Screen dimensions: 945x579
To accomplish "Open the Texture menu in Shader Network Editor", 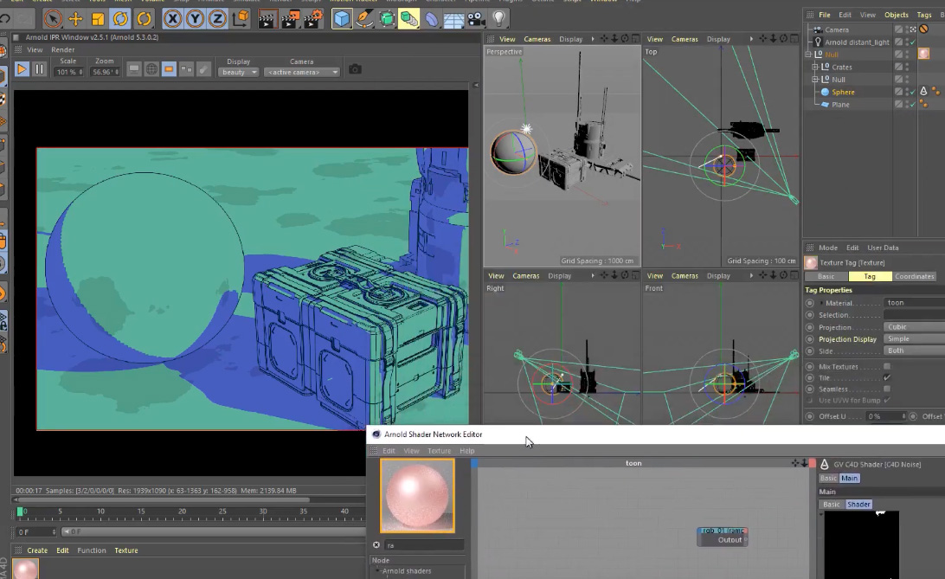I will (439, 450).
